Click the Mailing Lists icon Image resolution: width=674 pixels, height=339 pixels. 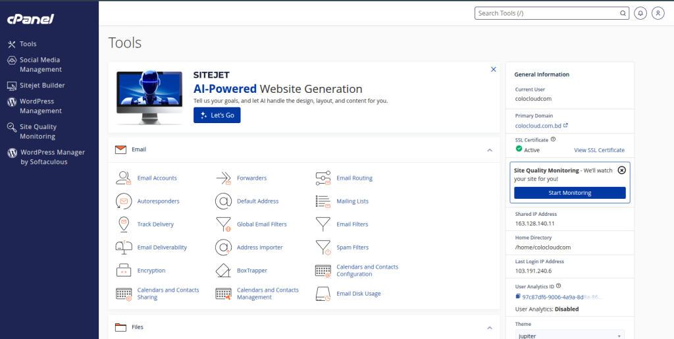tap(323, 201)
